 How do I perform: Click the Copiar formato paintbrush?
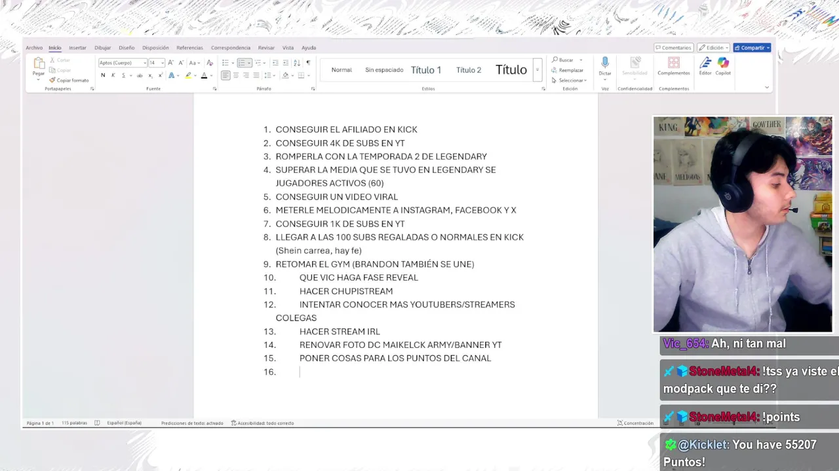[x=52, y=80]
